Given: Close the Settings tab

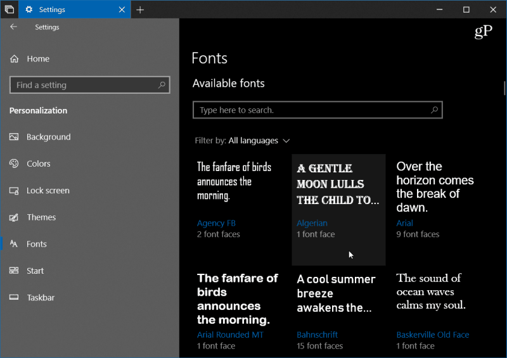Looking at the screenshot, I should tap(122, 10).
